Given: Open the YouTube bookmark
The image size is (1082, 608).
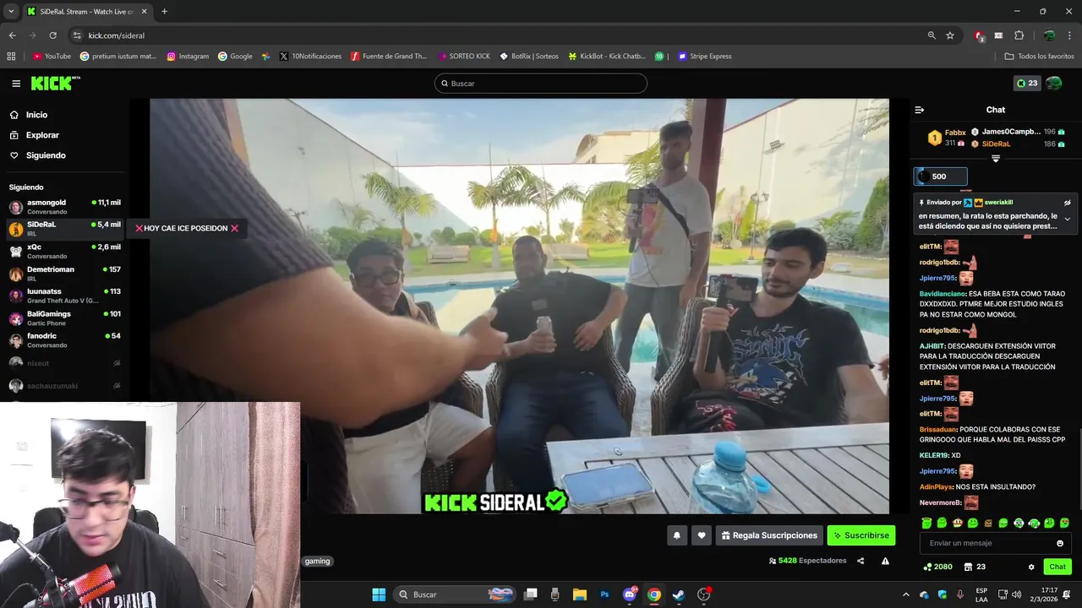Looking at the screenshot, I should point(52,57).
